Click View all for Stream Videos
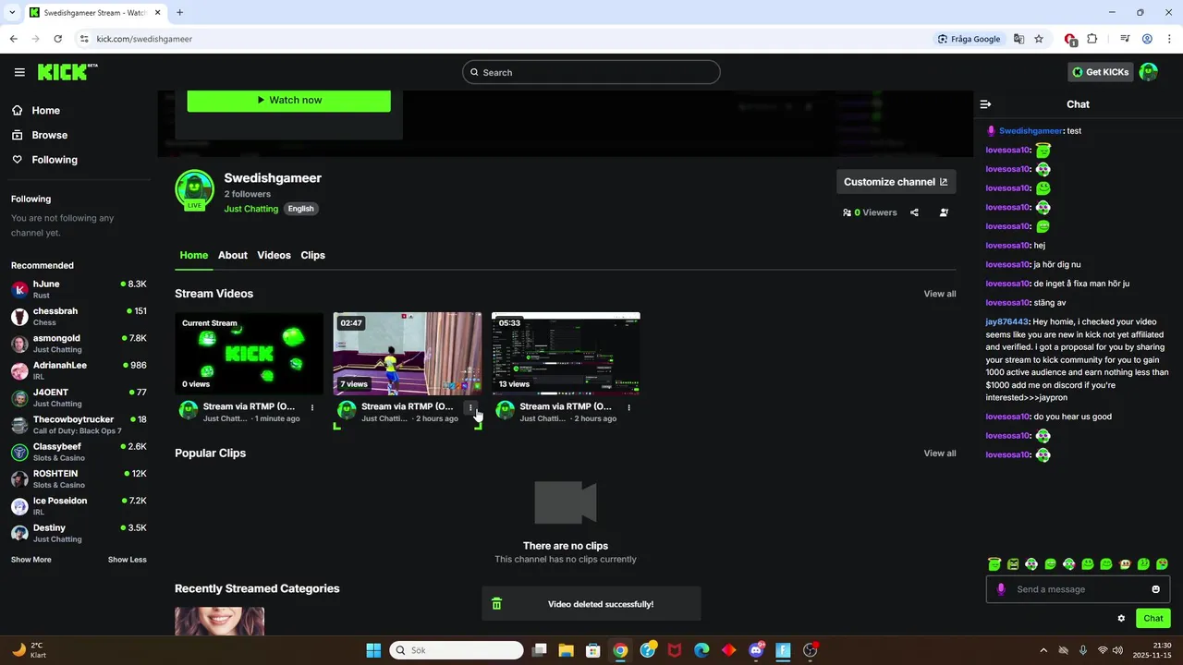This screenshot has height=665, width=1183. point(939,294)
